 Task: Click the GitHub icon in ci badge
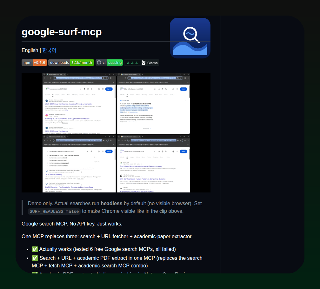[99, 63]
